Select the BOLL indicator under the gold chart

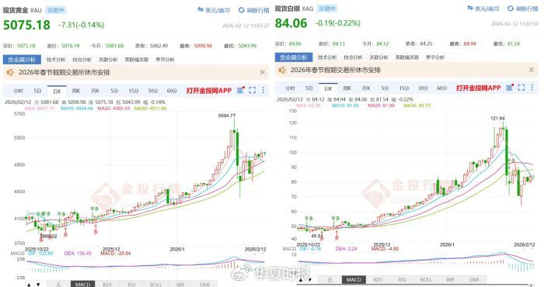(155, 284)
